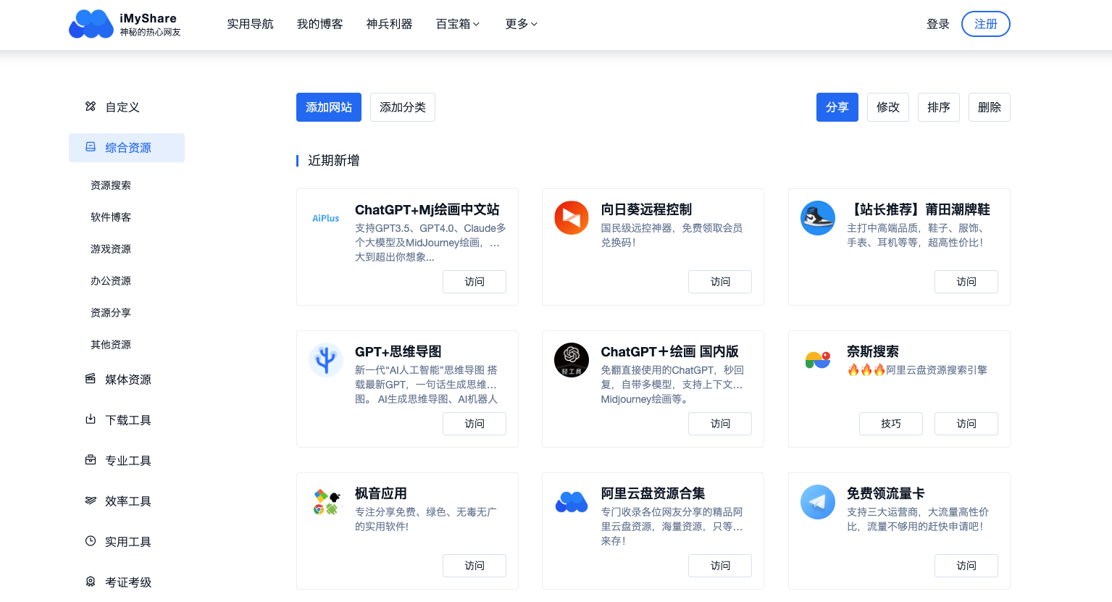Click the GPT+思维导图 title
The height and width of the screenshot is (602, 1112).
point(398,351)
